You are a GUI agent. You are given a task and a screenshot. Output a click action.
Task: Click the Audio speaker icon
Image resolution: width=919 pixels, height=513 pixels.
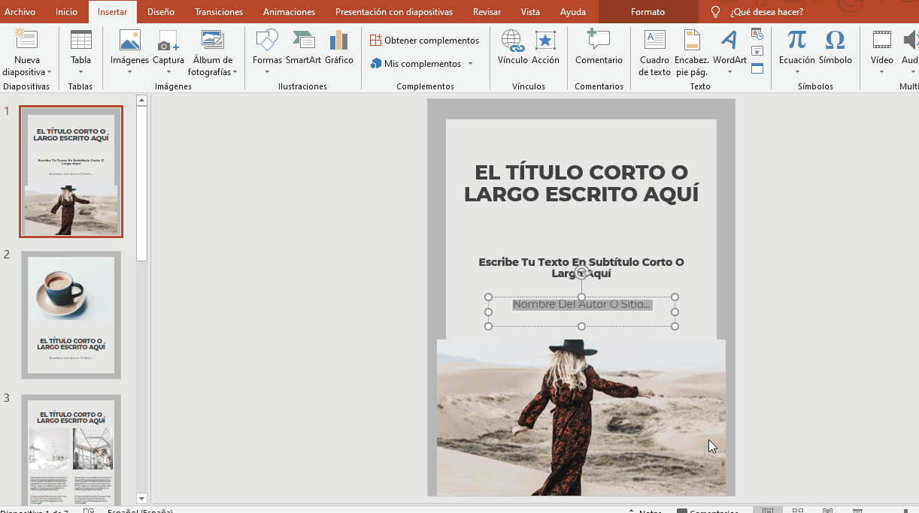pos(910,40)
